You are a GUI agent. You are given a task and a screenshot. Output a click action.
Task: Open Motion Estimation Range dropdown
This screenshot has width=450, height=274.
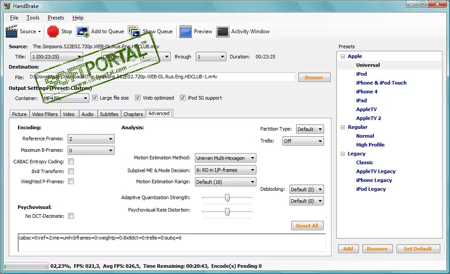pos(225,182)
